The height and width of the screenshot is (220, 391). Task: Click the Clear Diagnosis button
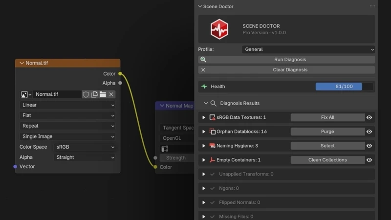click(x=286, y=70)
